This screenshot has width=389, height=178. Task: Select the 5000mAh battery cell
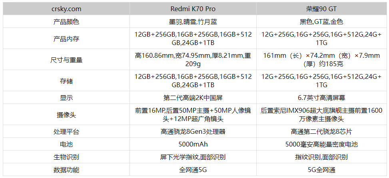point(193,145)
